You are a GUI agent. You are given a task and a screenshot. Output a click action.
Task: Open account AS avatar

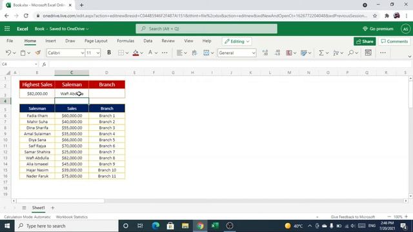coord(406,28)
